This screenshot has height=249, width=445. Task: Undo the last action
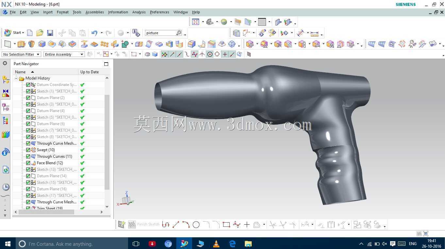pyautogui.click(x=94, y=33)
